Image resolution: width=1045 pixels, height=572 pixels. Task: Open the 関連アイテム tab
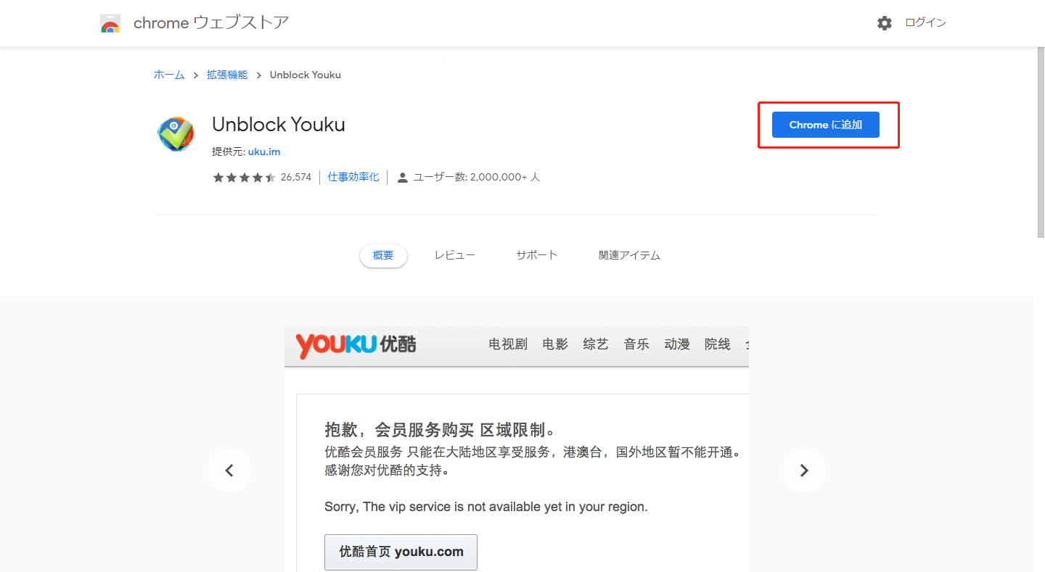coord(629,255)
